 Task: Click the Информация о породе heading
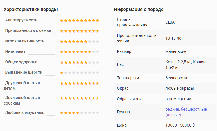pos(139,9)
